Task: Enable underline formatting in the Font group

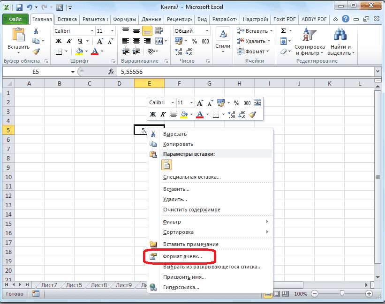Action: pos(80,41)
